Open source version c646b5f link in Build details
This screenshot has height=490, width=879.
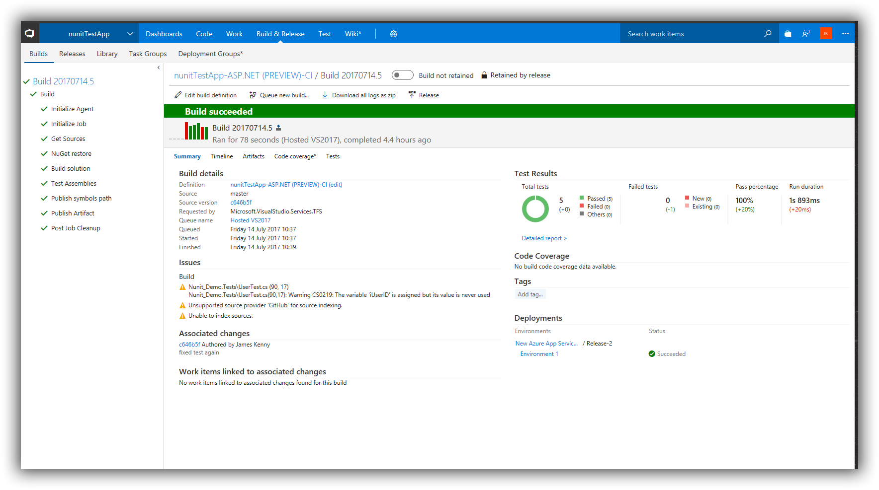click(241, 203)
